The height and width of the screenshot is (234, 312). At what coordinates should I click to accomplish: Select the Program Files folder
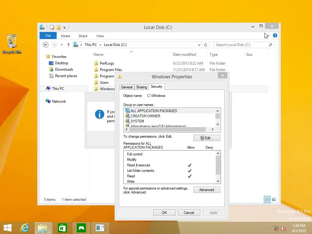111,70
